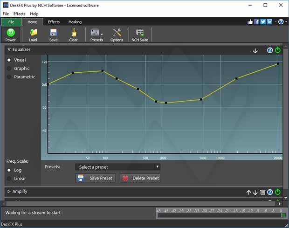
Task: Open the help icon in the tab bar
Action: click(281, 22)
